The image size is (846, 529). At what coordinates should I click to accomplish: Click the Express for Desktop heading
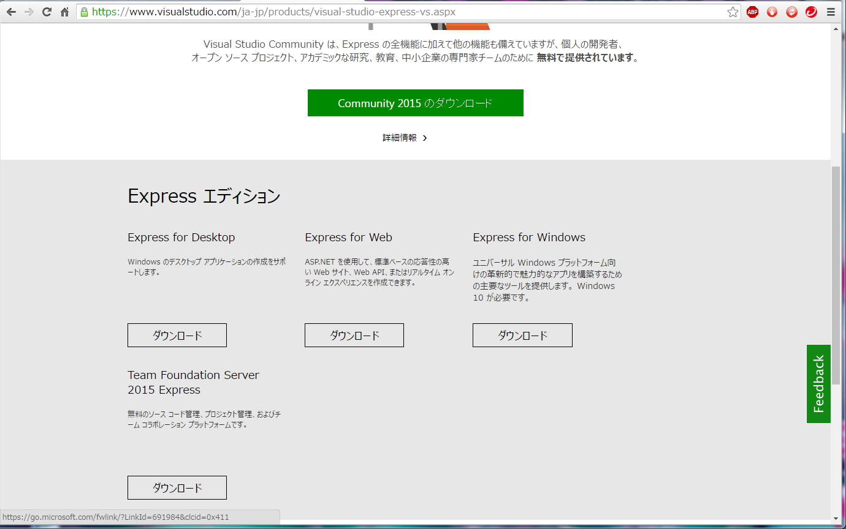181,238
